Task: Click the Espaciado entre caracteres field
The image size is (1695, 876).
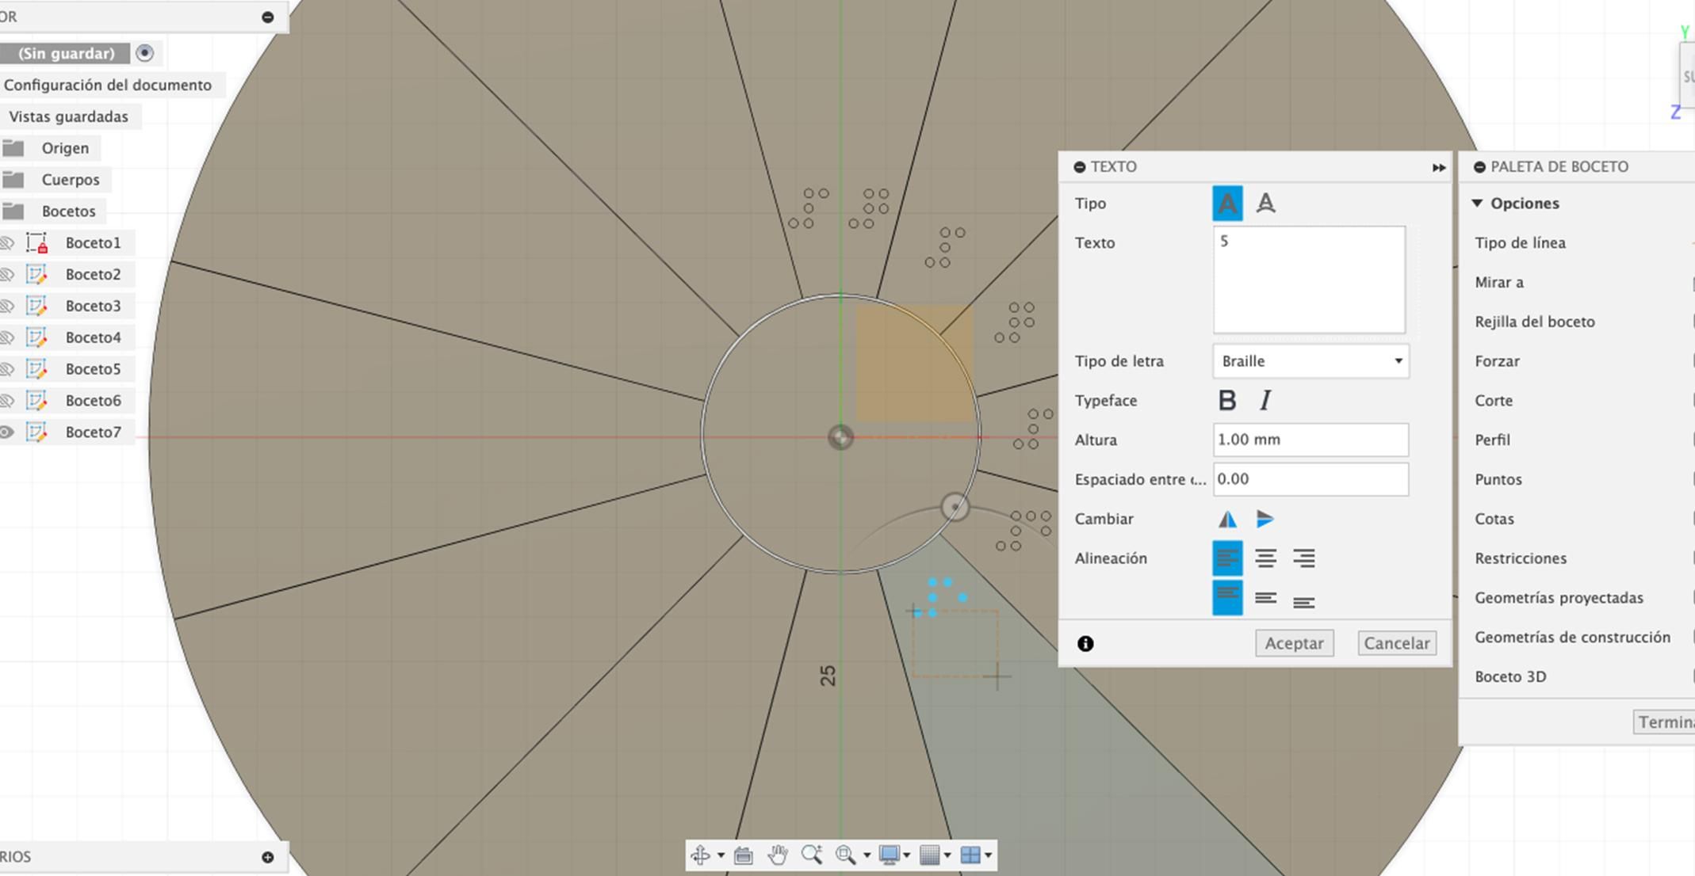Action: tap(1310, 479)
